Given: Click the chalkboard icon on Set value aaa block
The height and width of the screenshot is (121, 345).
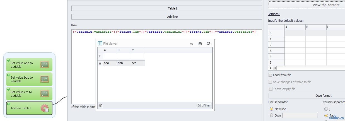Looking at the screenshot, I should click(x=45, y=65).
